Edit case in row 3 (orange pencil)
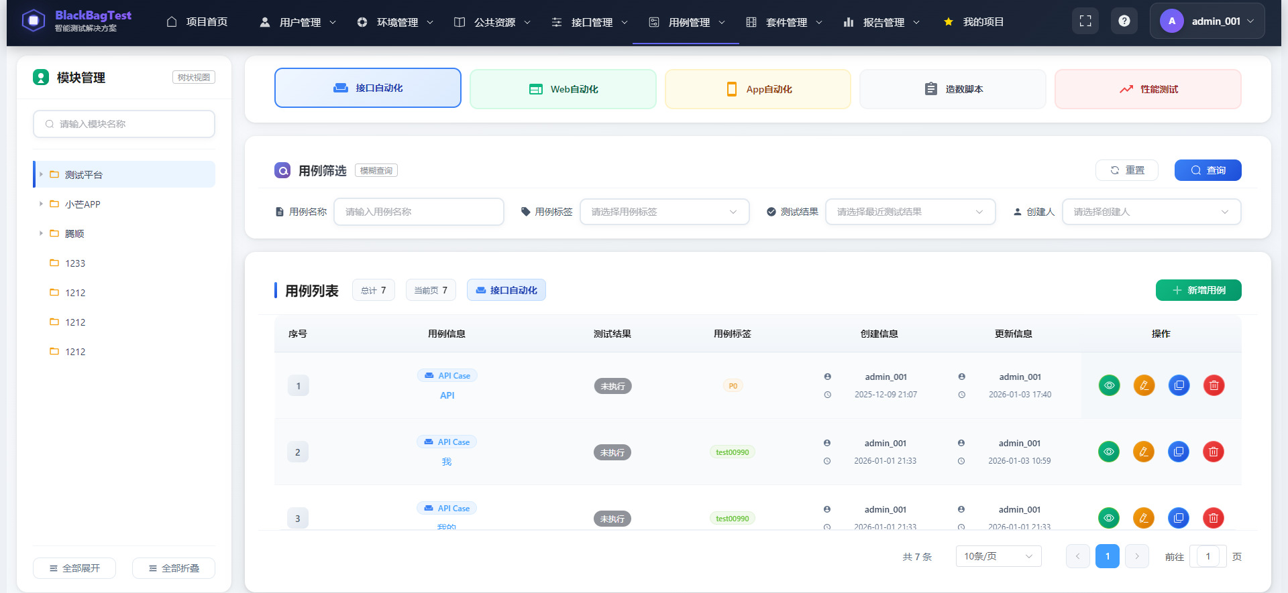 (x=1144, y=518)
